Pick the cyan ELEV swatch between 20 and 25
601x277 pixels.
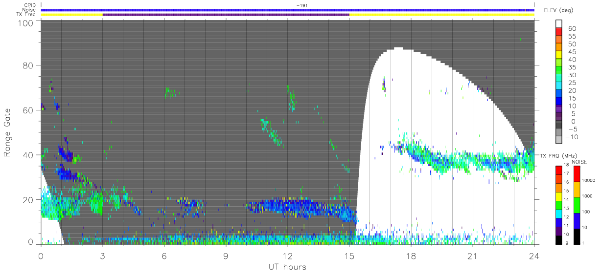click(x=559, y=85)
